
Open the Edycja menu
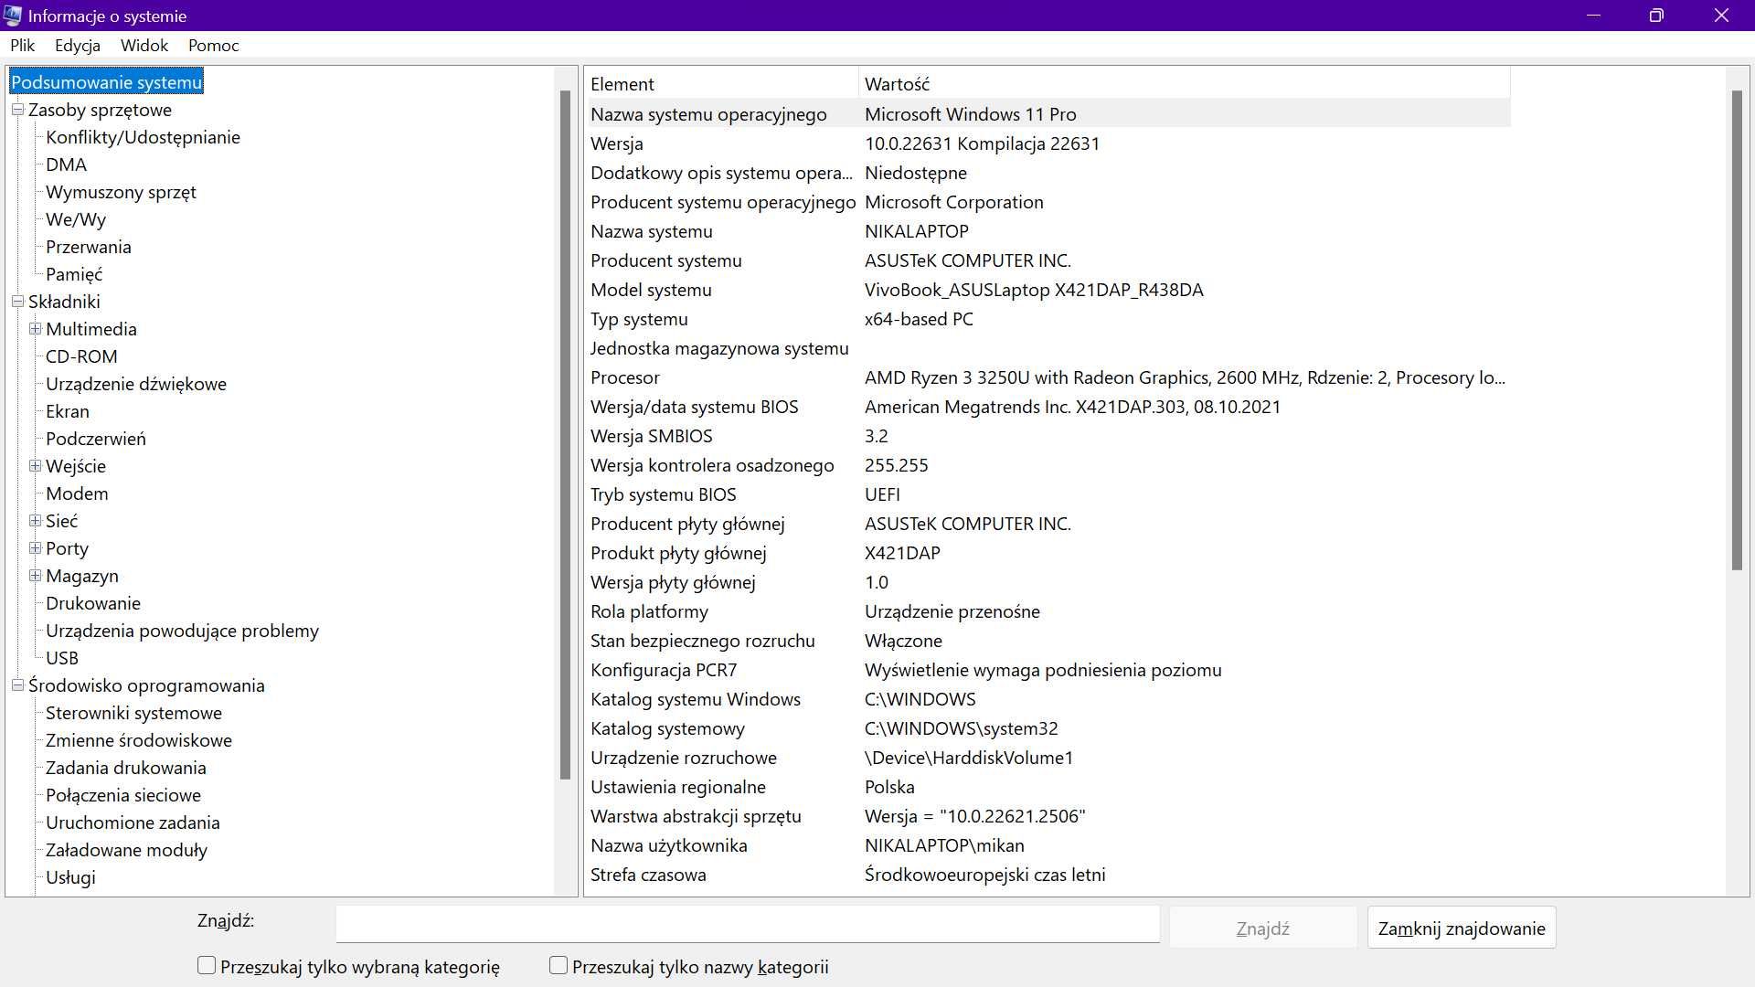point(78,46)
